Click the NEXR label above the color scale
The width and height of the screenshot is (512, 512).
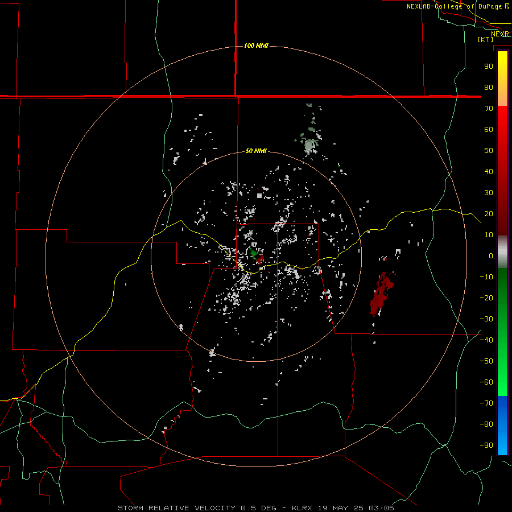point(499,34)
